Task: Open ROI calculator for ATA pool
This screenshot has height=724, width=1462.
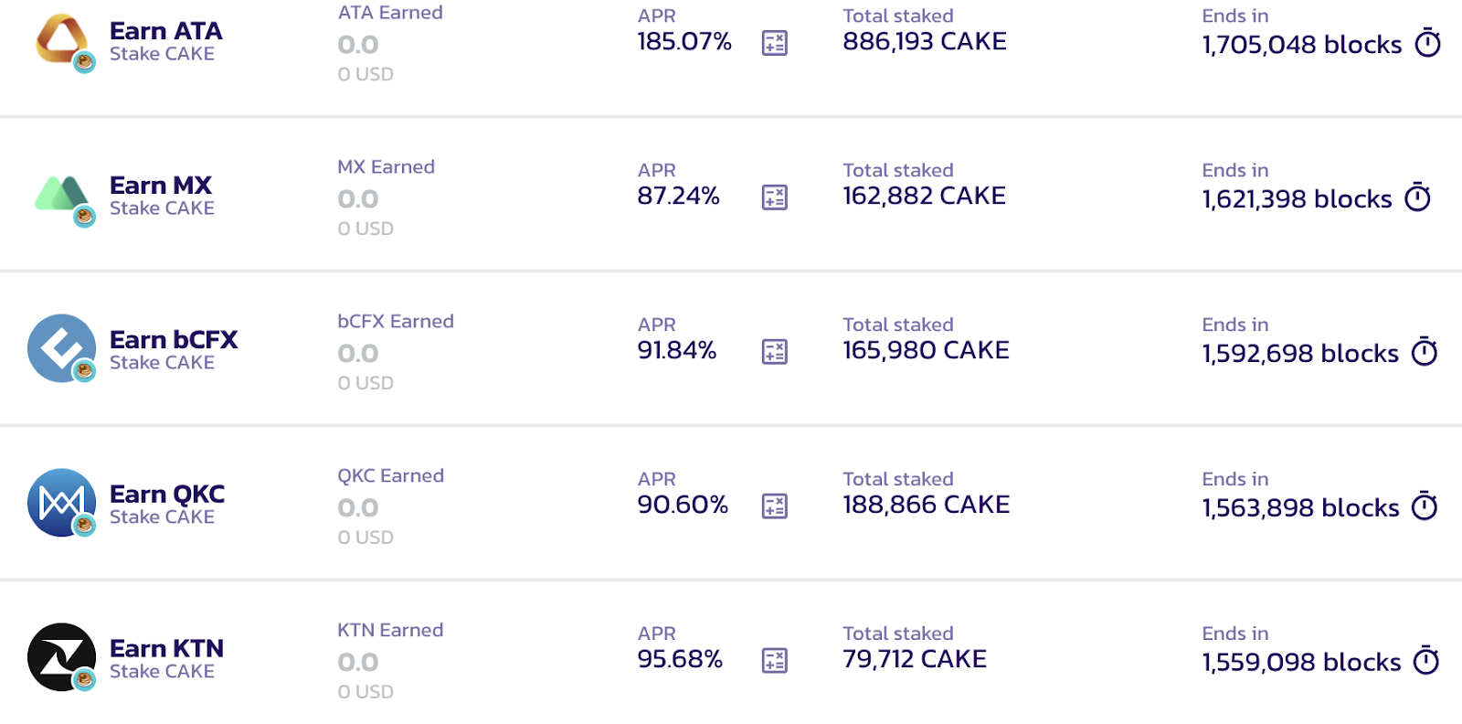Action: point(775,43)
